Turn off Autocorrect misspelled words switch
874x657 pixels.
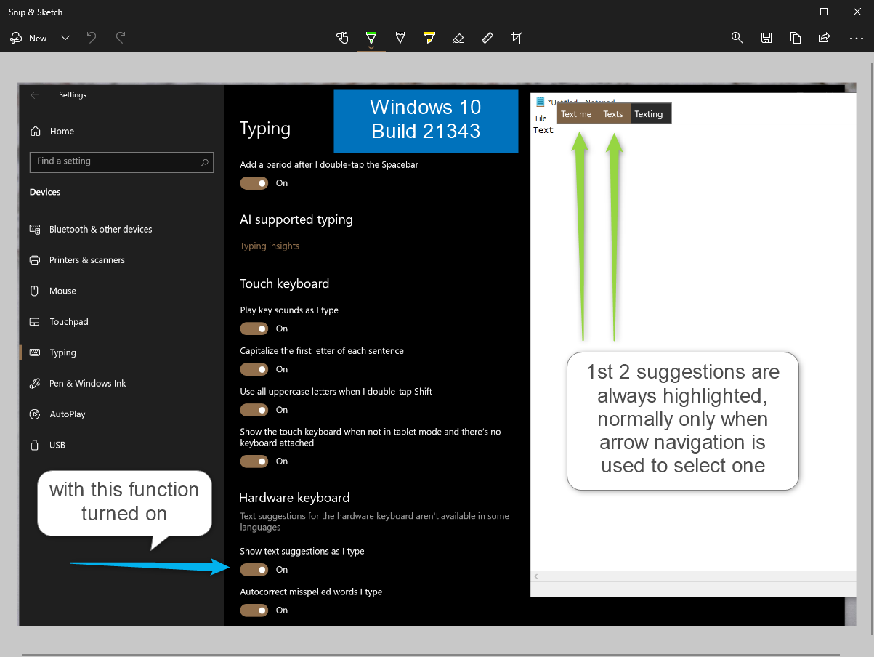click(254, 610)
